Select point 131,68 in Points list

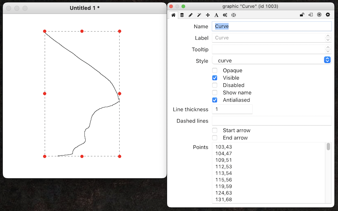[224, 200]
